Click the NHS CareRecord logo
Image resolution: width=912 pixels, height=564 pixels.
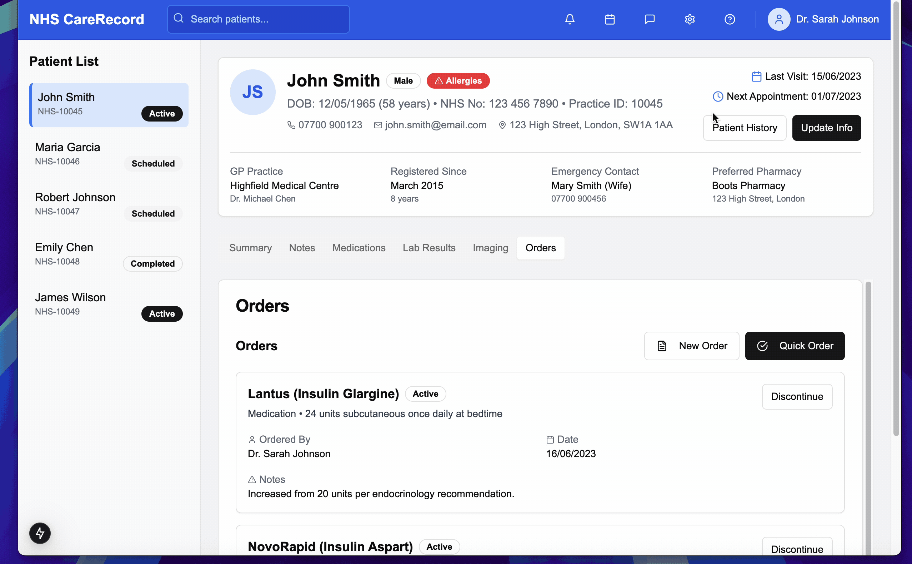(x=87, y=19)
